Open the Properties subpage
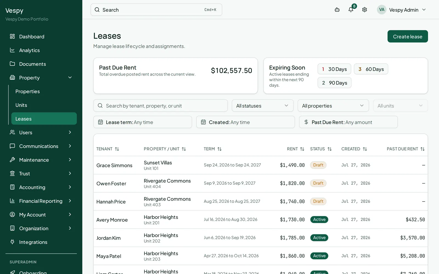Screen dimensions: 439x274 click(x=44, y=91)
